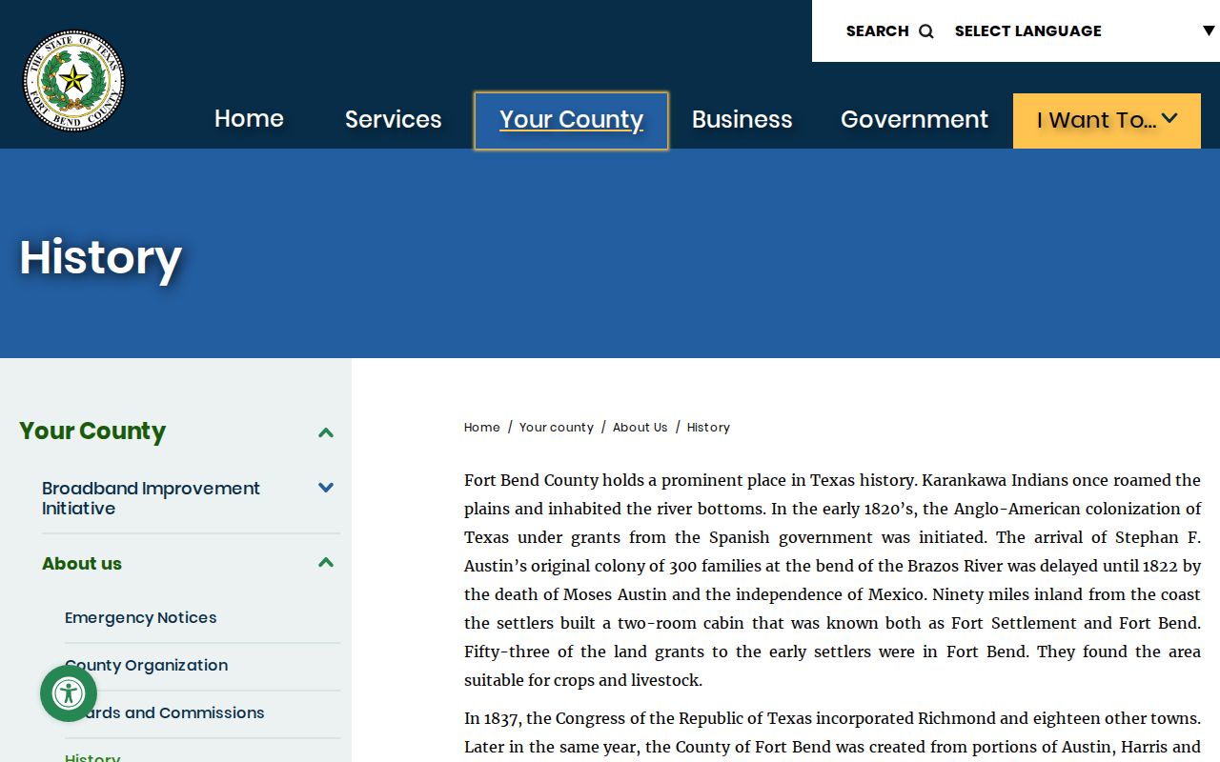The image size is (1220, 762).
Task: Click the History page heading text
Action: coord(101,258)
